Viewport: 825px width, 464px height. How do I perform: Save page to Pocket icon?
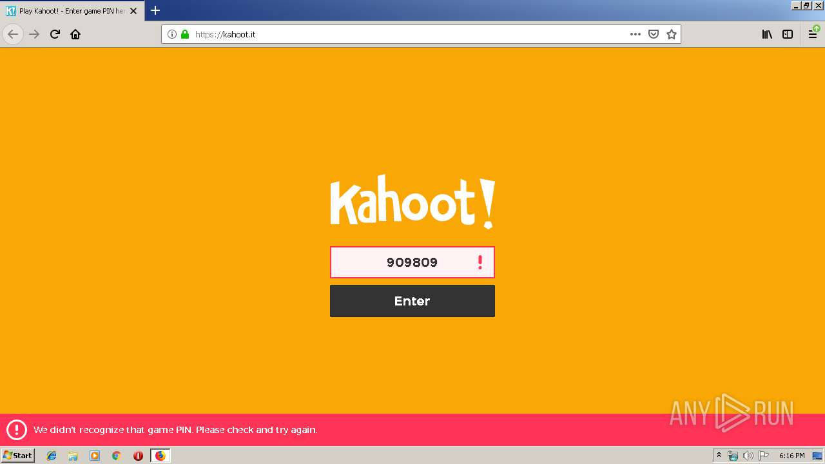(x=654, y=34)
